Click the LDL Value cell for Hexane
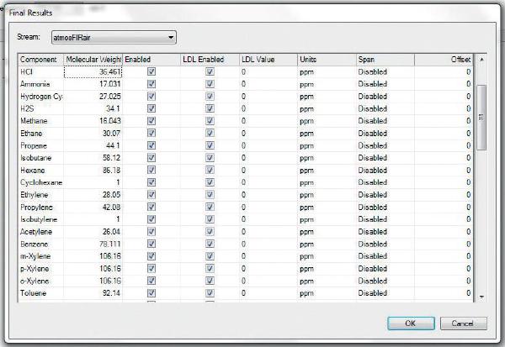Screen dimensions: 505x347 click(266, 170)
